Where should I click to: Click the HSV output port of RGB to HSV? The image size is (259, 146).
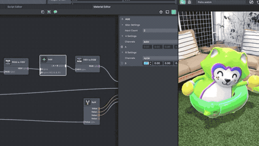tap(28, 69)
